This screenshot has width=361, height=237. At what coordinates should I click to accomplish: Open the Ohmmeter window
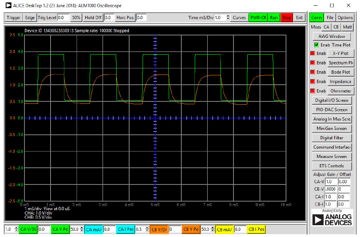(x=341, y=91)
